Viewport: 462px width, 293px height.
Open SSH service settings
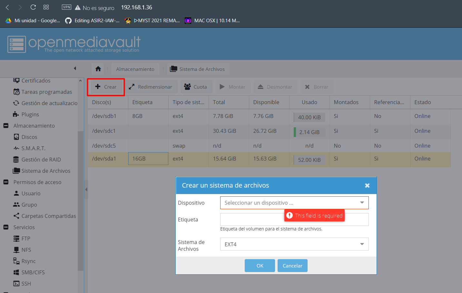(26, 284)
